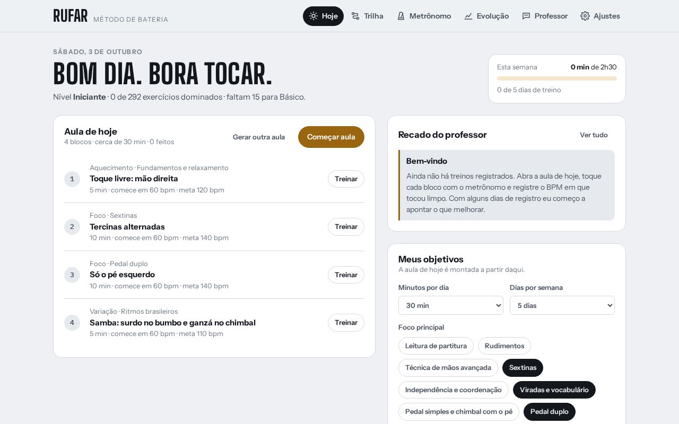This screenshot has width=679, height=424.
Task: Click Ver tudo in Recado do professor
Action: [x=594, y=135]
